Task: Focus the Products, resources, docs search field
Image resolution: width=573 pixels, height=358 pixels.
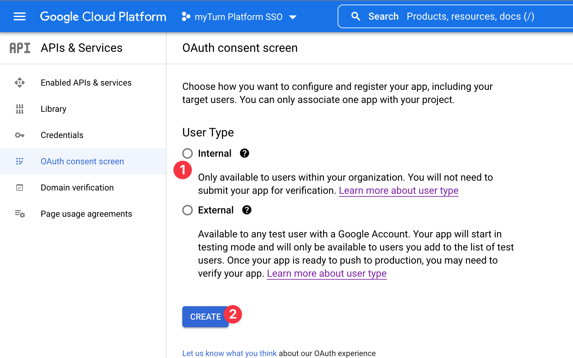Action: (470, 16)
